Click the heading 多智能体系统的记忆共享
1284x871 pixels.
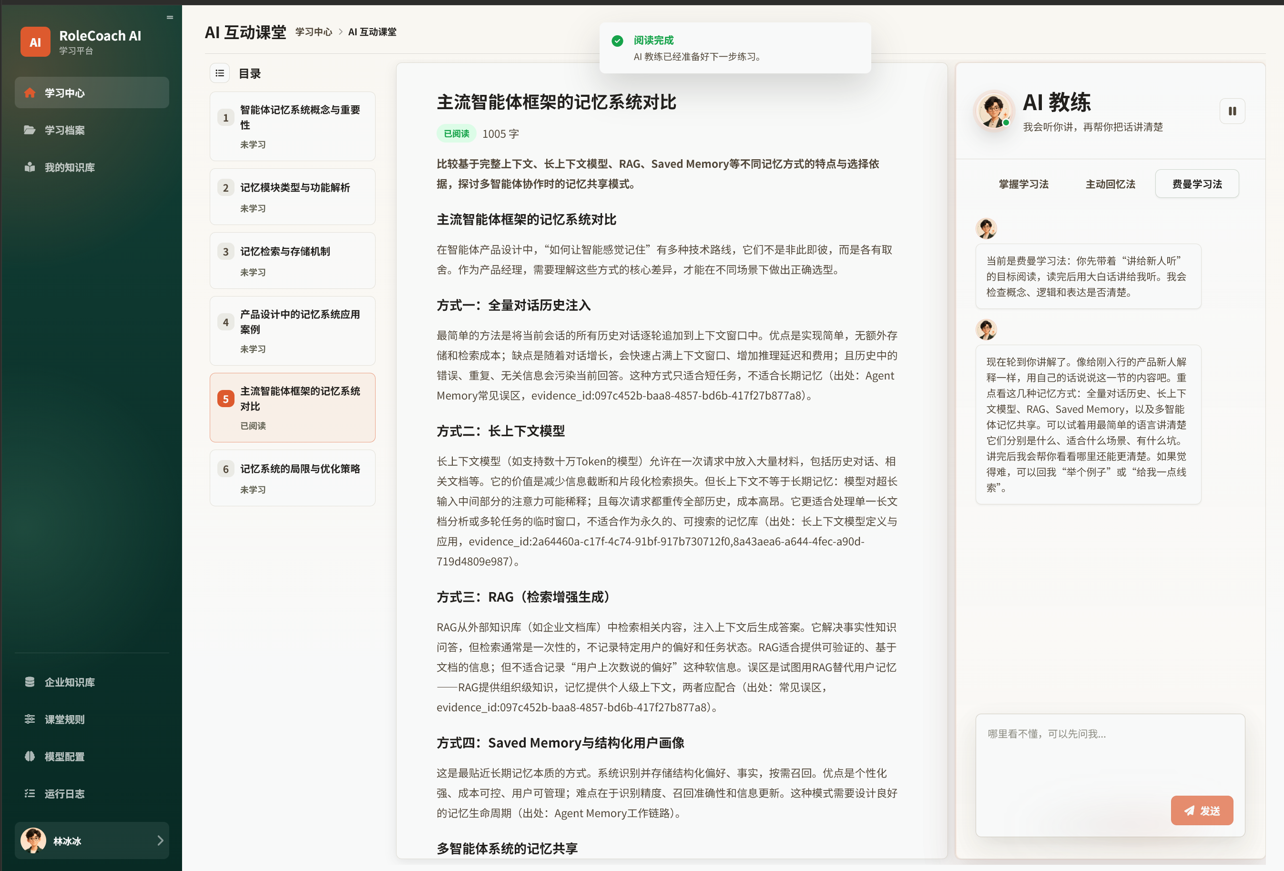[507, 848]
